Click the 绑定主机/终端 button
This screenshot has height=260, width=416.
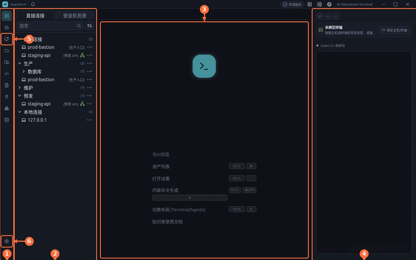coord(394,30)
